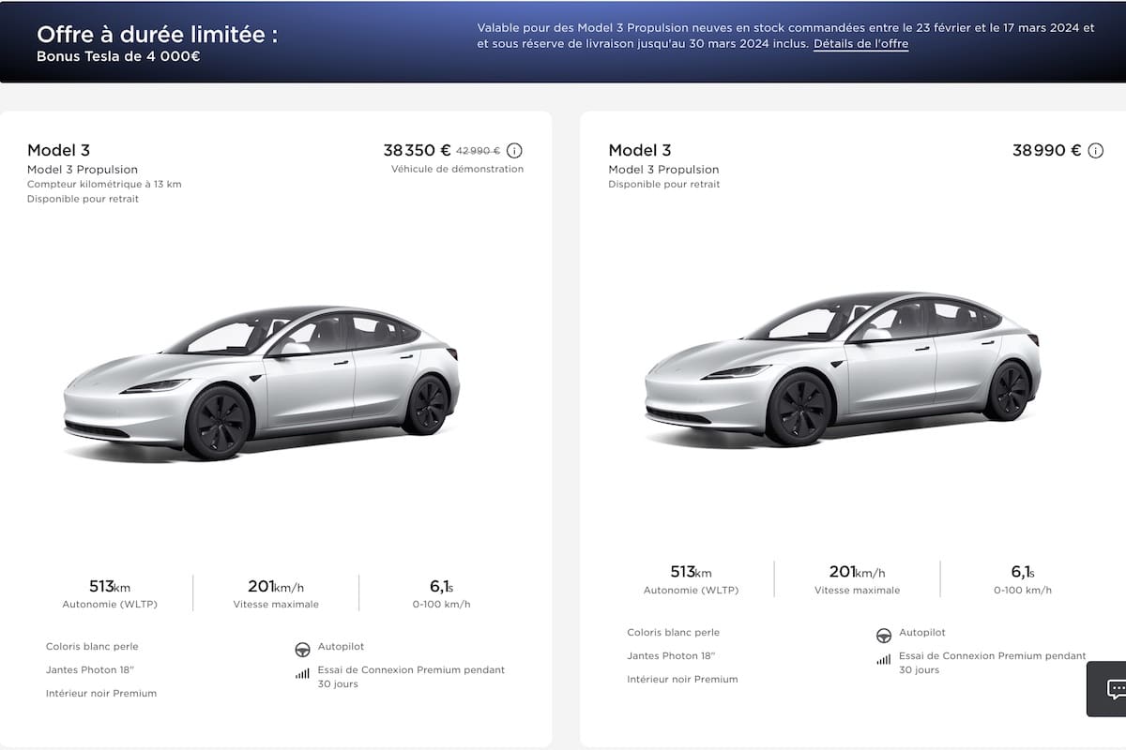The height and width of the screenshot is (750, 1126).
Task: Click the "Offre à durée limitée" banner heading
Action: coord(157,36)
